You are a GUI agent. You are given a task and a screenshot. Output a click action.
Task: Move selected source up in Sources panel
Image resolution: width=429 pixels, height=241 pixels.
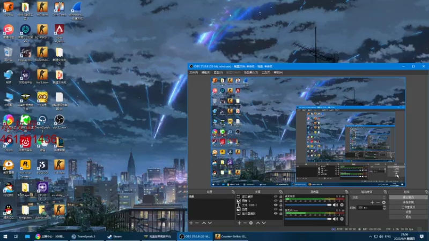(x=258, y=223)
